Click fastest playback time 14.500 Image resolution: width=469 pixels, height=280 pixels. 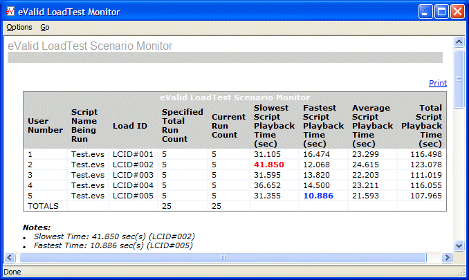tap(316, 185)
